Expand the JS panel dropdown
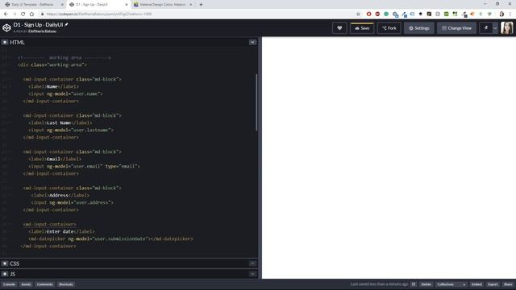The height and width of the screenshot is (290, 516). click(x=252, y=274)
